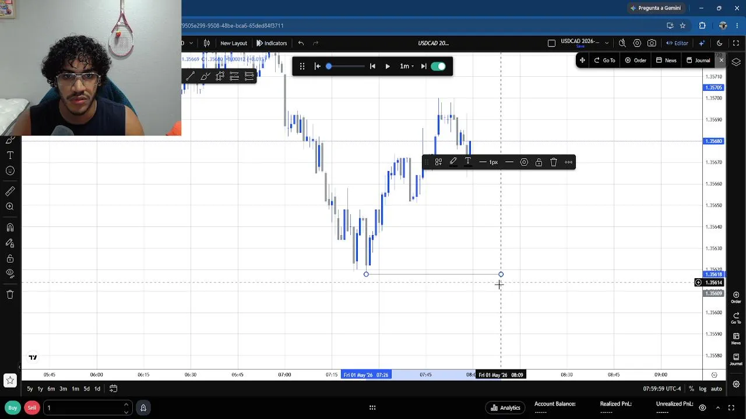Select the path drawing tool in the floating toolbar
The image size is (746, 419).
pyautogui.click(x=220, y=76)
